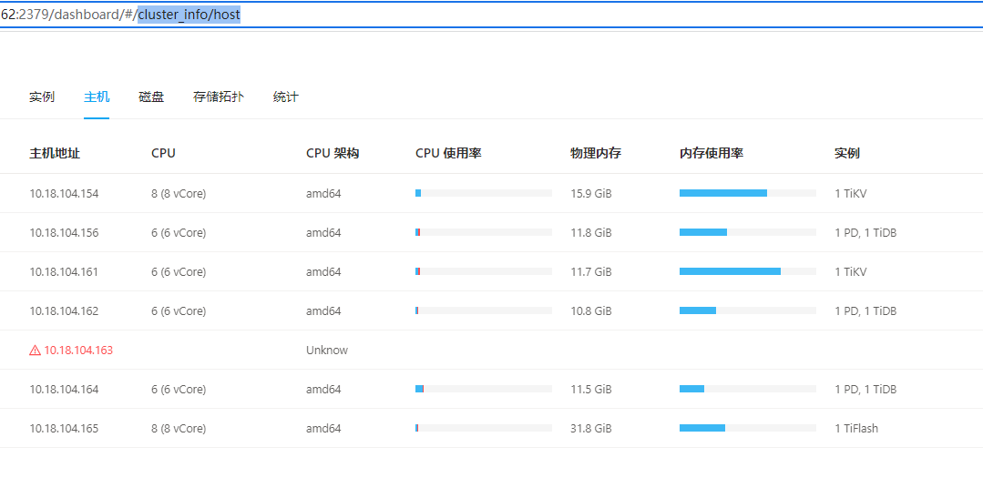
Task: Click the CPU column header
Action: click(x=163, y=154)
